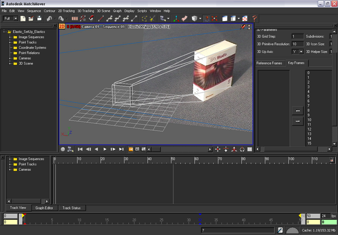Click the yellow dotted selection tool icon
The width and height of the screenshot is (338, 235).
pyautogui.click(x=144, y=19)
